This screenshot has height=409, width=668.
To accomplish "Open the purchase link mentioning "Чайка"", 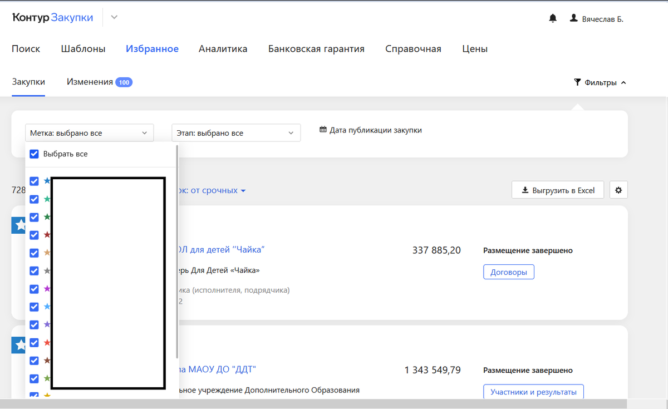I will tap(221, 250).
